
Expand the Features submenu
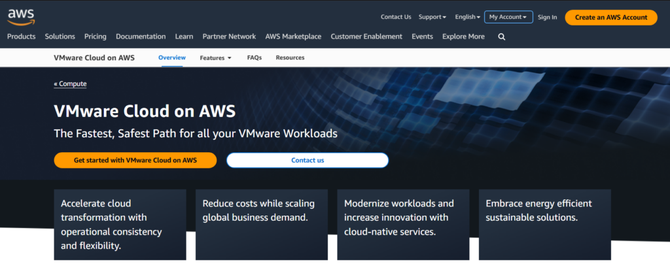[215, 57]
